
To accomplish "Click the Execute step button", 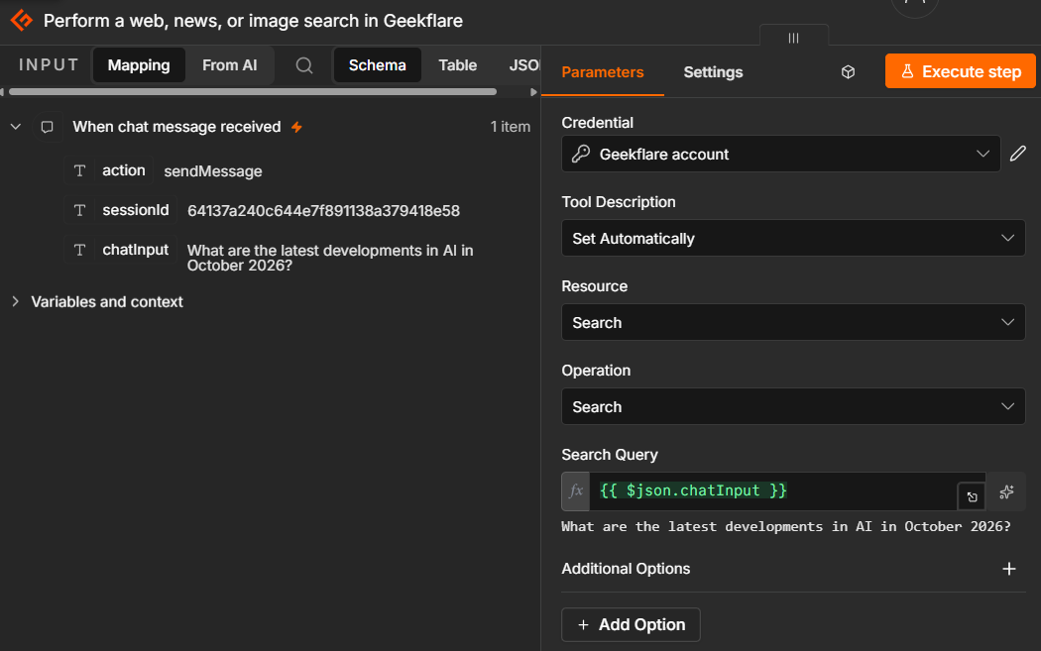I will click(960, 71).
